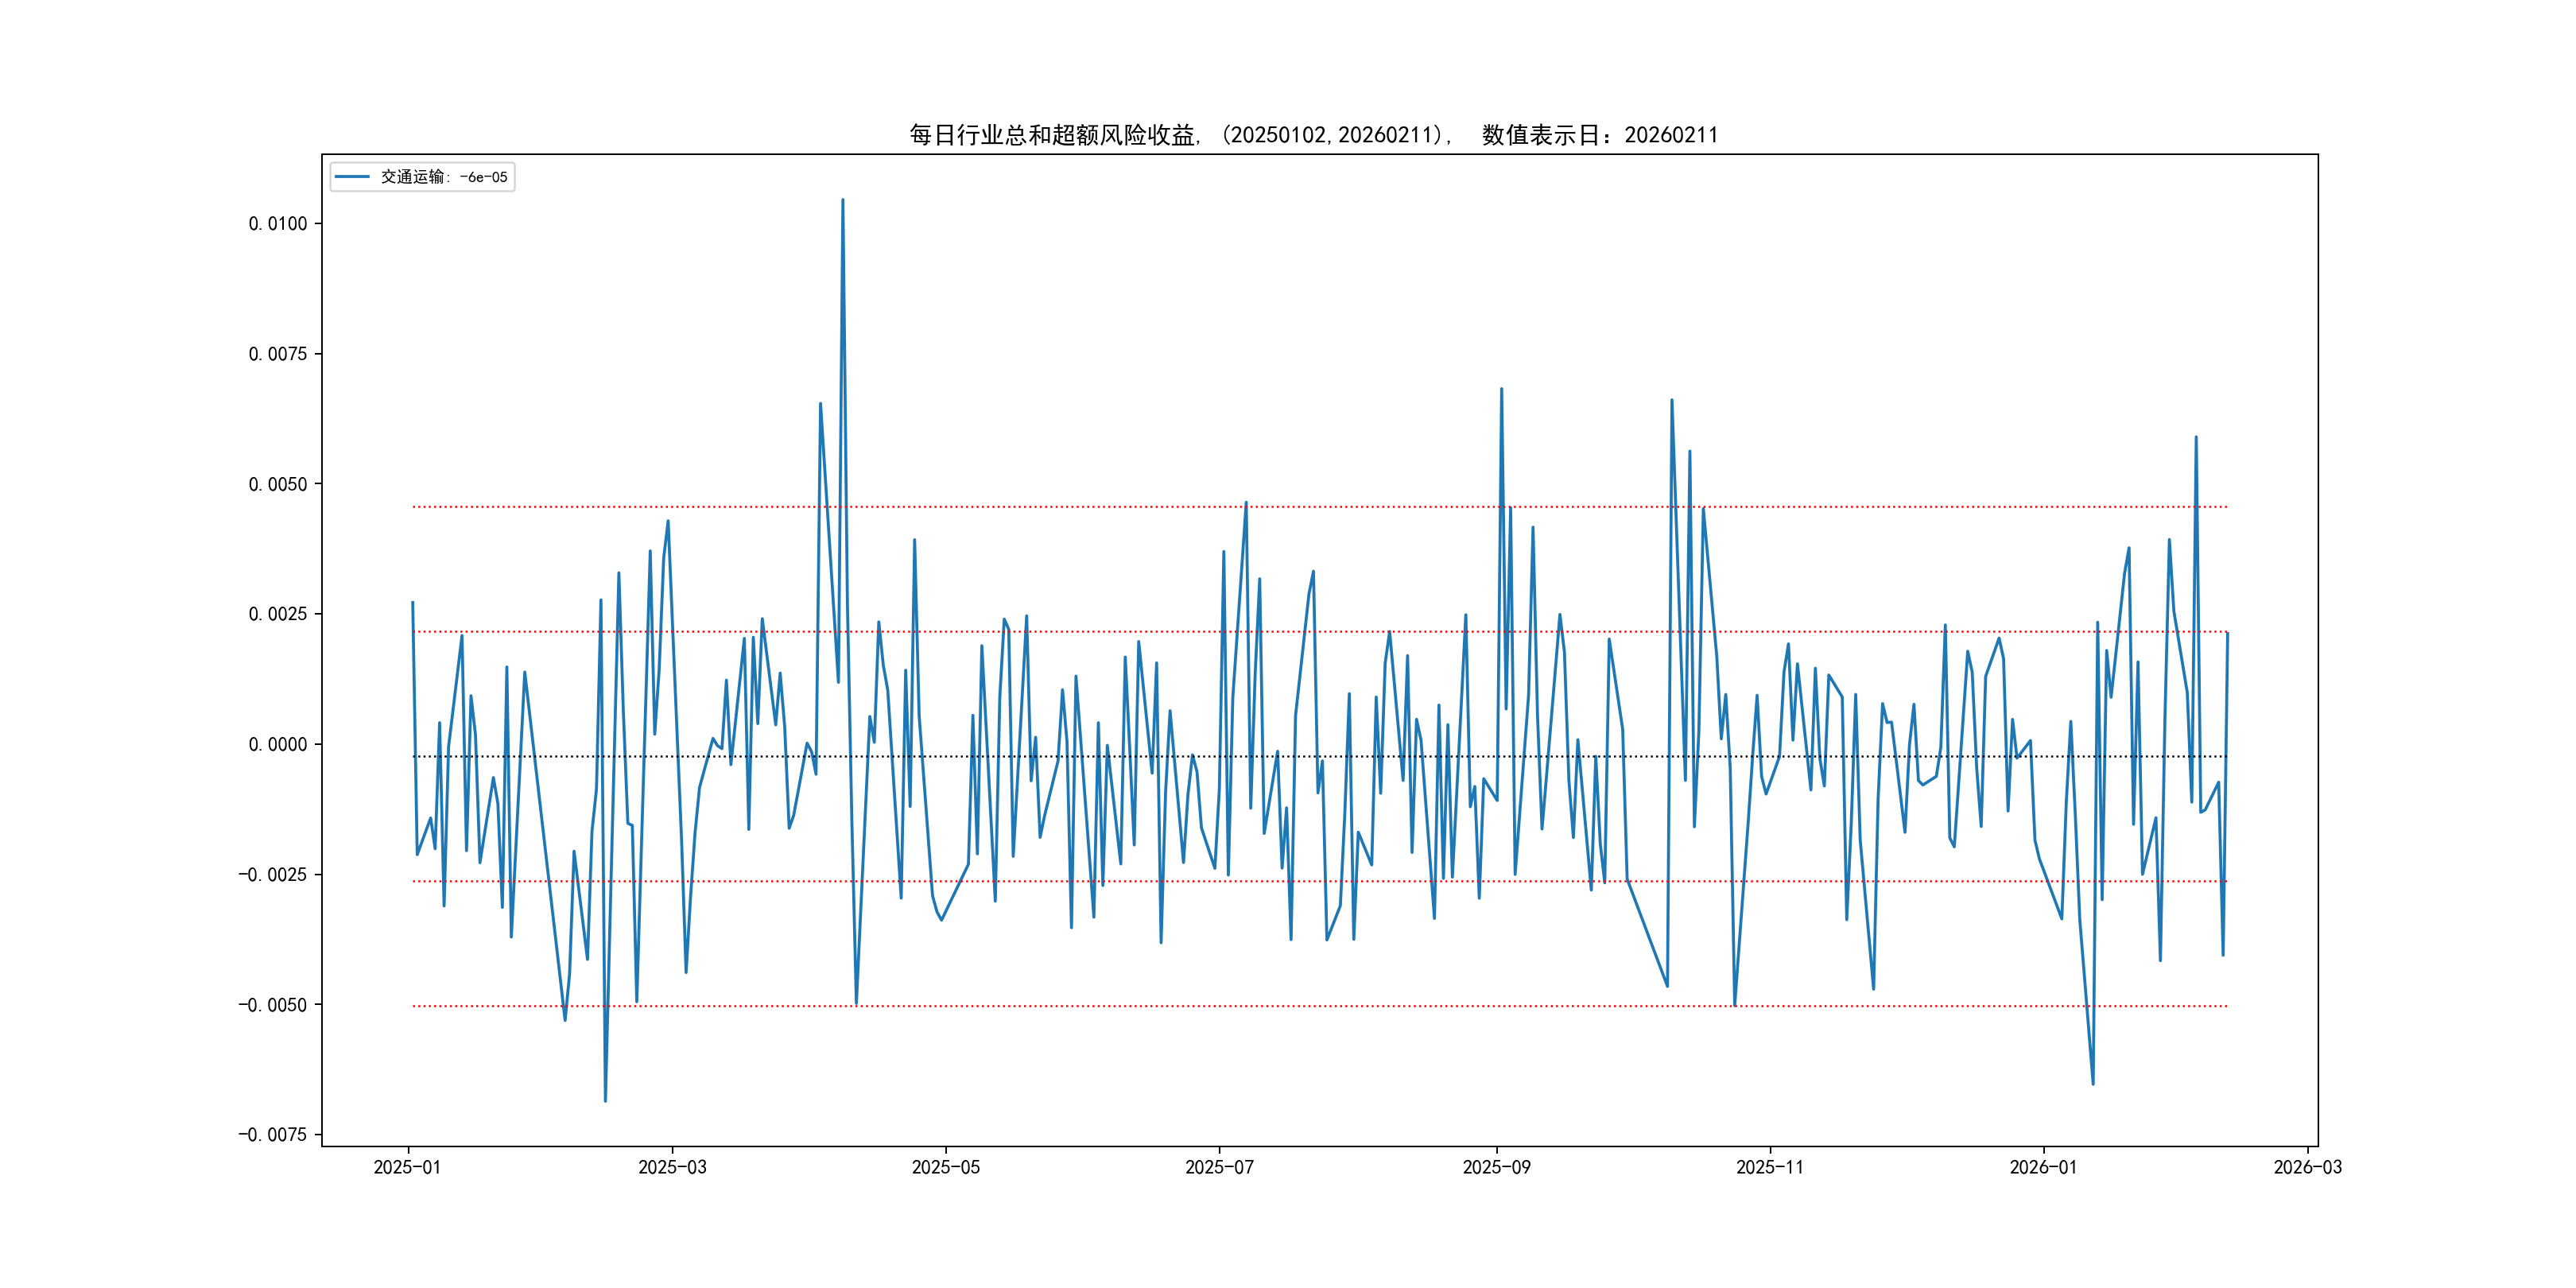Click the 2026-03 x-axis tick label
Screen dimensions: 2576x1288
2307,1167
